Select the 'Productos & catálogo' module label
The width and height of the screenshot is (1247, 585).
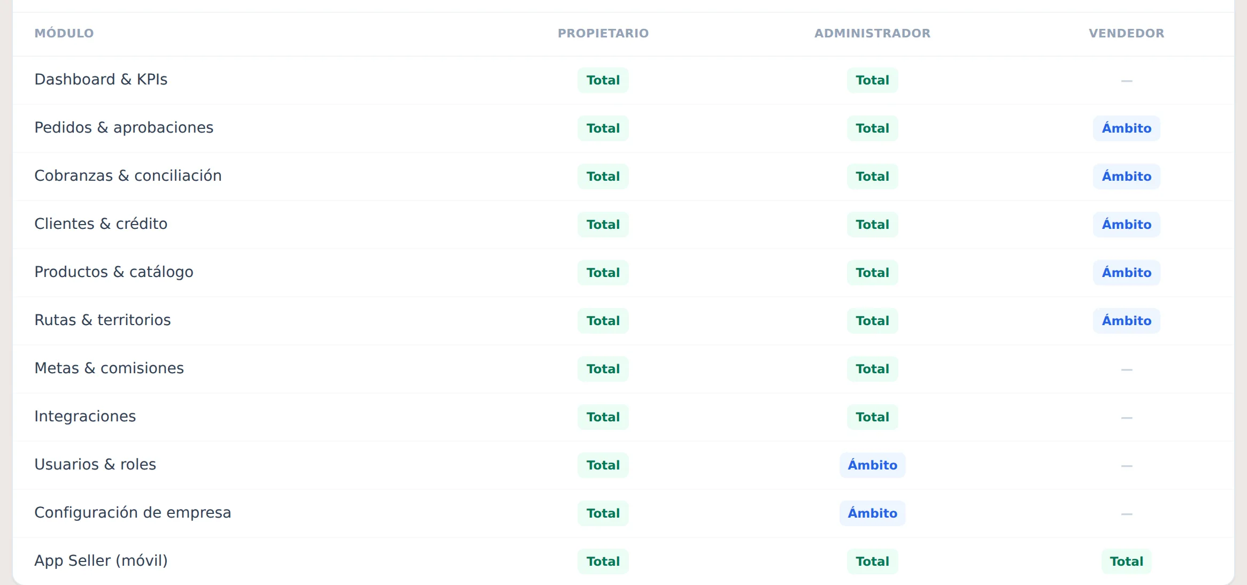pyautogui.click(x=114, y=272)
